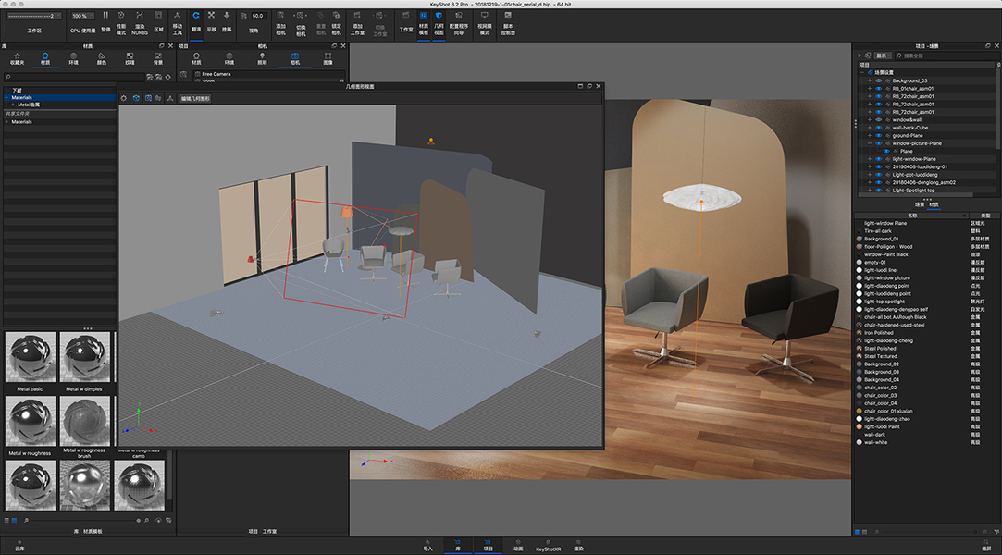
Task: Open the Image tab in project panel
Action: click(328, 59)
